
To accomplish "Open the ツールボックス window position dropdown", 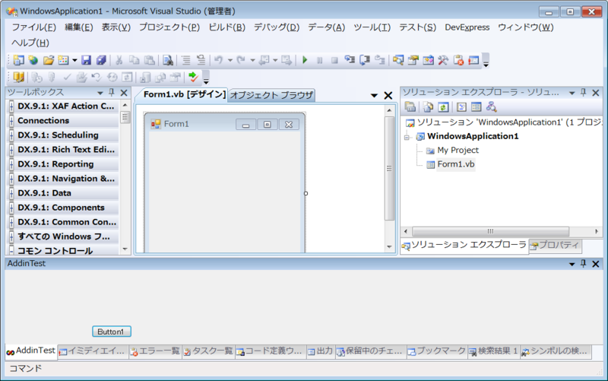I will [100, 93].
